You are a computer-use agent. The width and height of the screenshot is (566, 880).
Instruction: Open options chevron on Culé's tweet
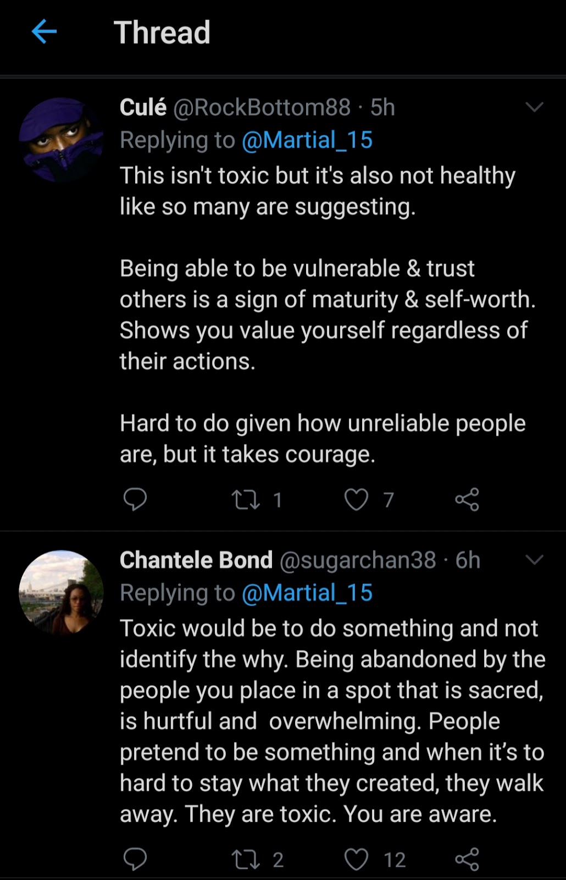tap(534, 107)
